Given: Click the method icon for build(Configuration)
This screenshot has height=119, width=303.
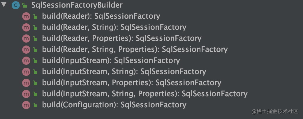Looking at the screenshot, I should click(x=26, y=106).
